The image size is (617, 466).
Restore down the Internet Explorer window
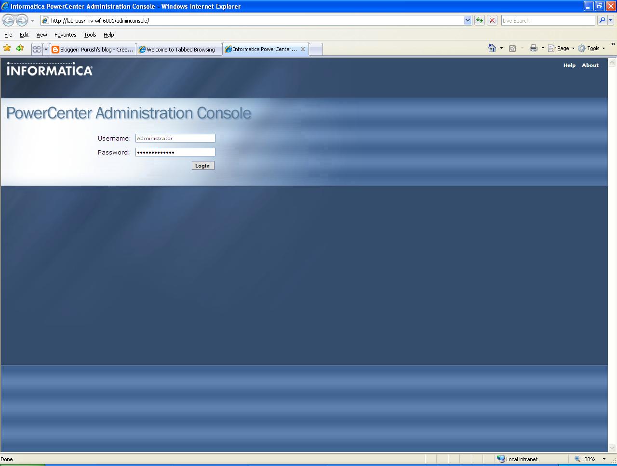600,6
